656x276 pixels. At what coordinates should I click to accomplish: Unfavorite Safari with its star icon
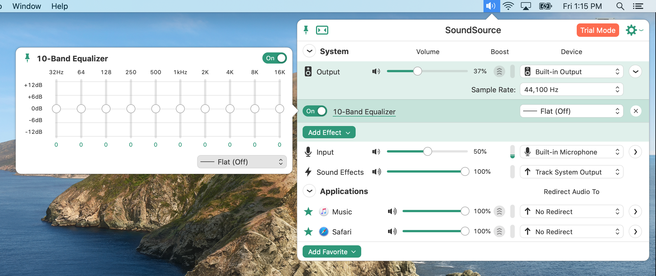308,232
